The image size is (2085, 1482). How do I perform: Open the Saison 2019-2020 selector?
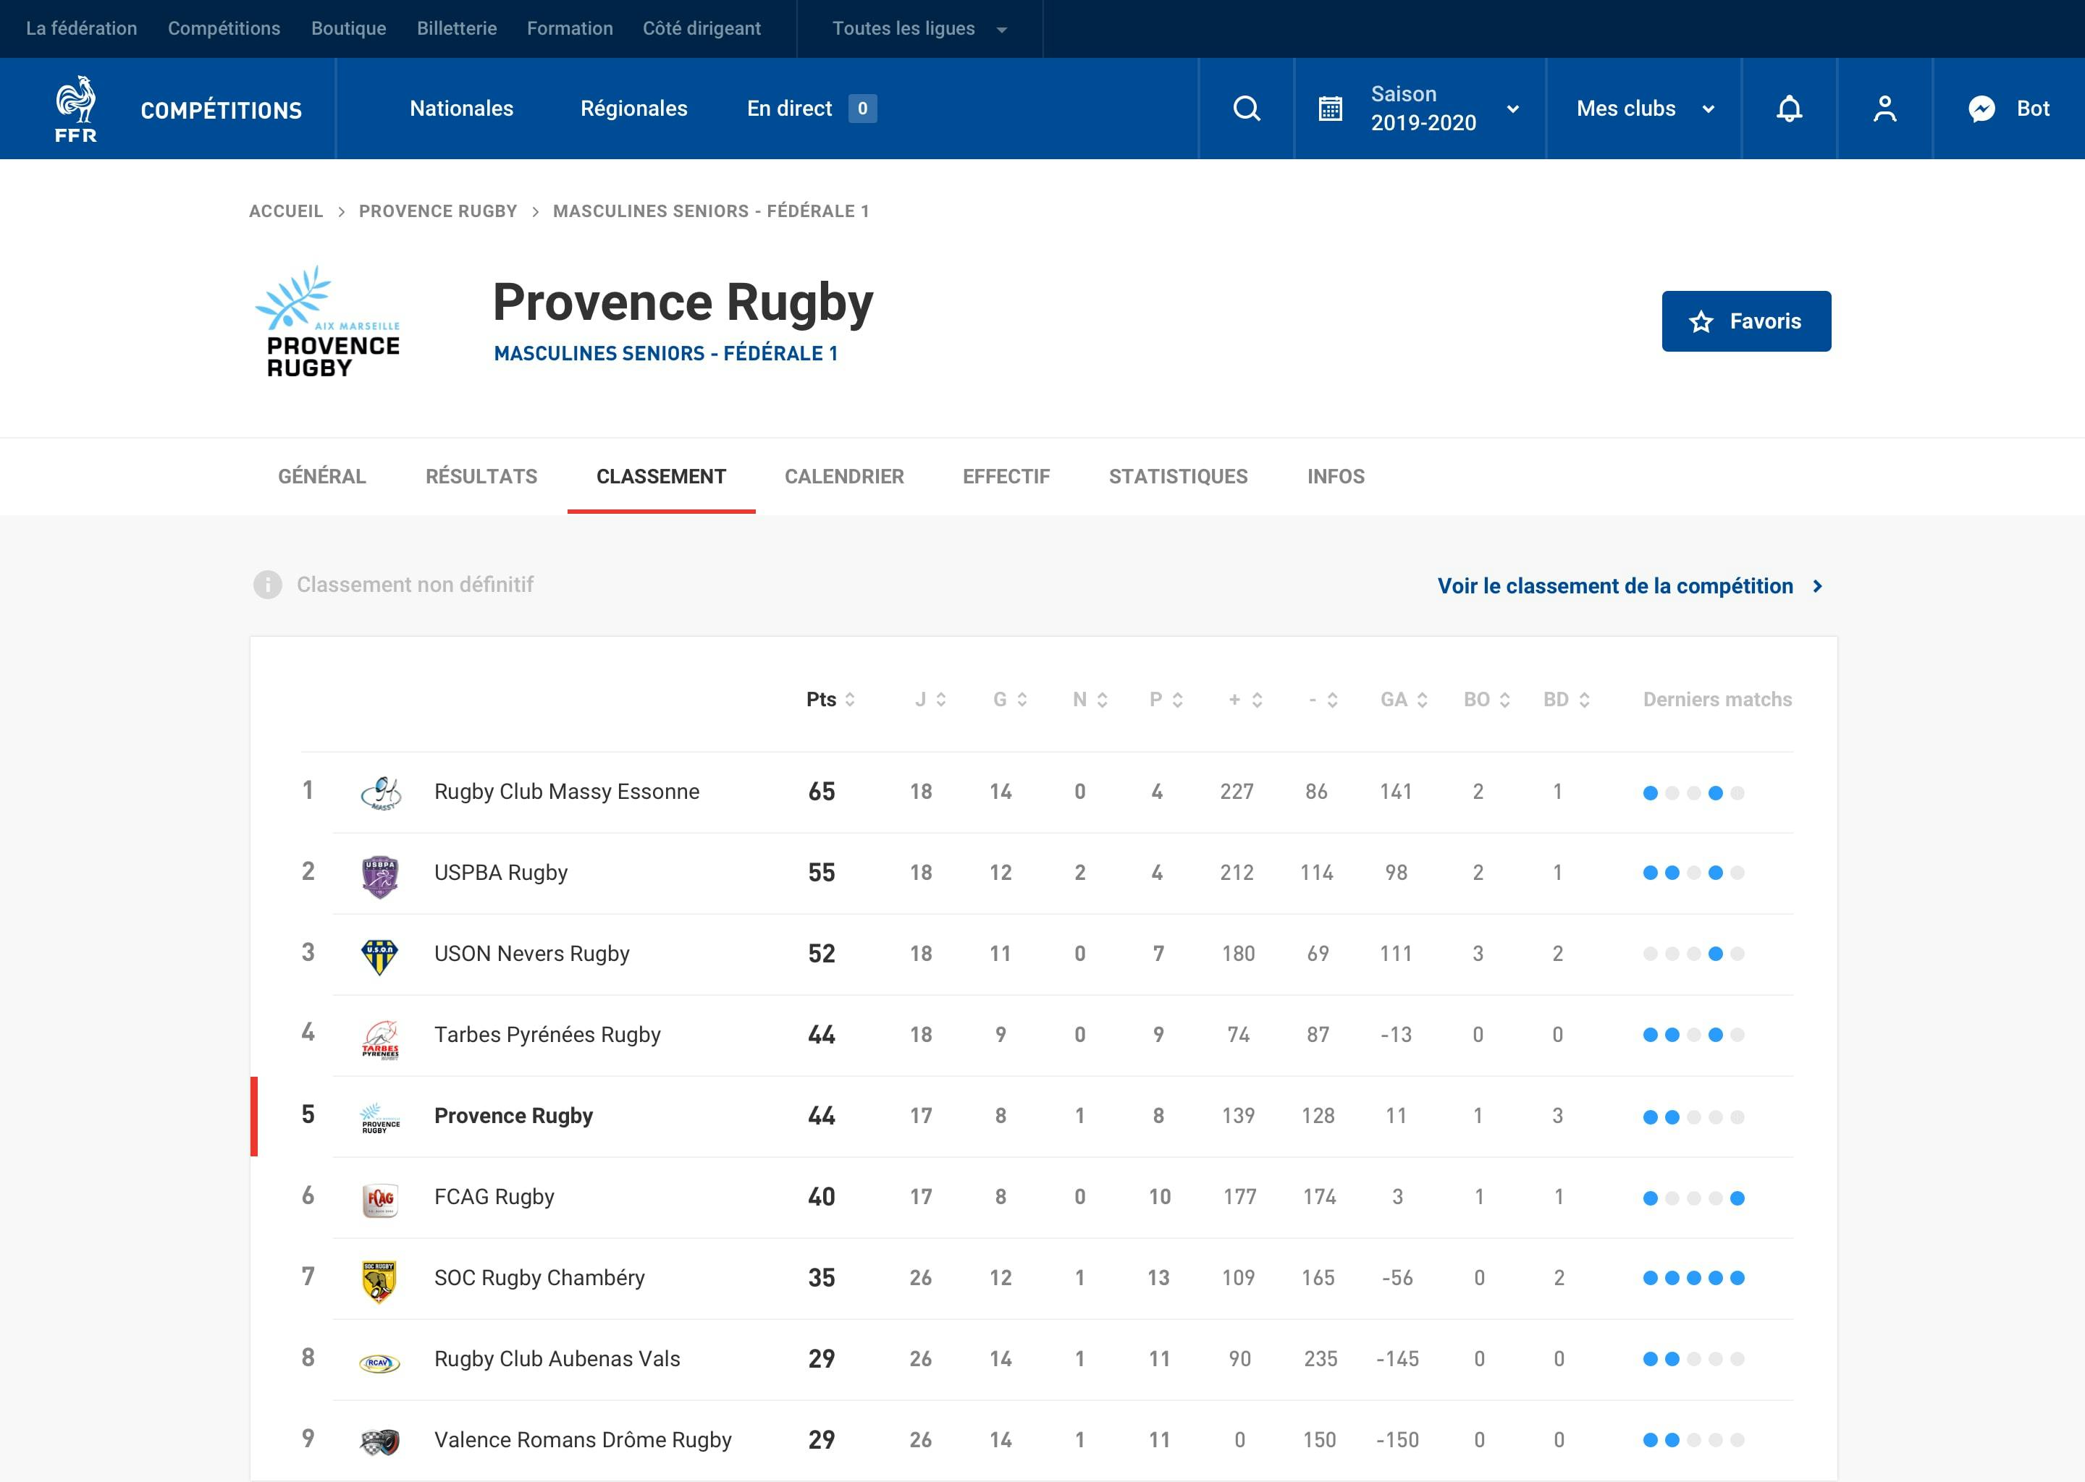(x=1420, y=109)
